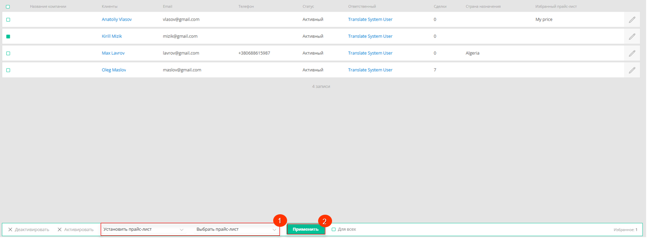Open Translate System User in Vlasov row
This screenshot has height=238, width=647.
(x=370, y=20)
